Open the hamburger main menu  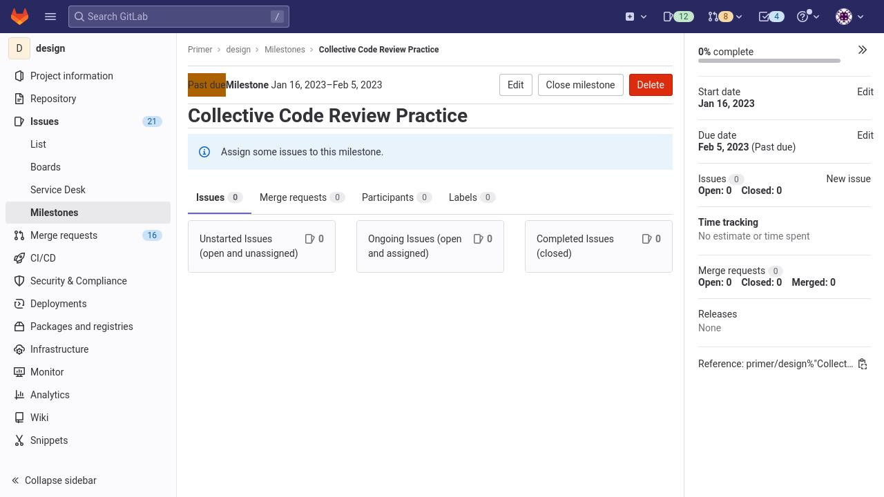[50, 17]
